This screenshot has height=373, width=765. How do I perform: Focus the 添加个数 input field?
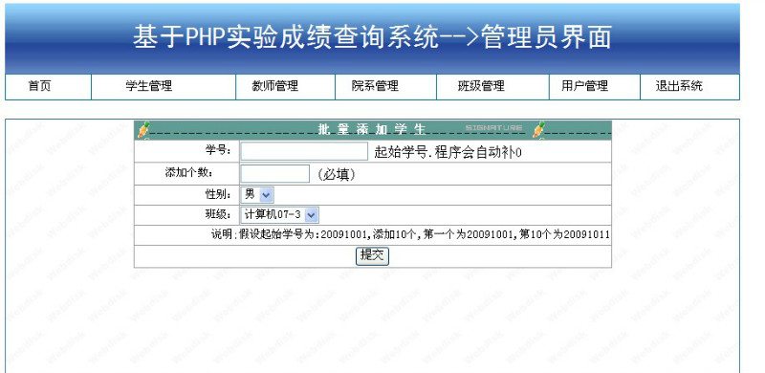275,174
